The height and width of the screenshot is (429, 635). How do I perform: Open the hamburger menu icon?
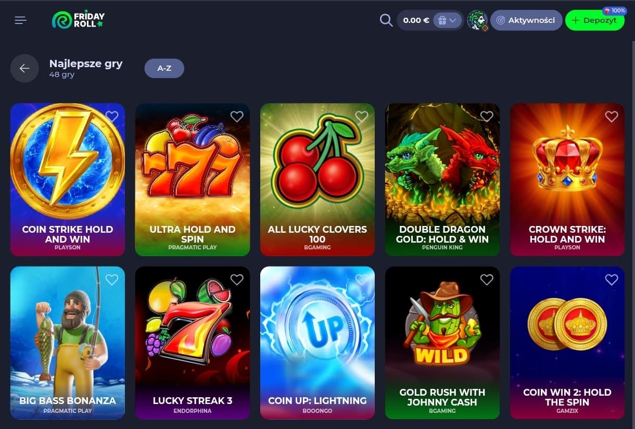[x=20, y=20]
